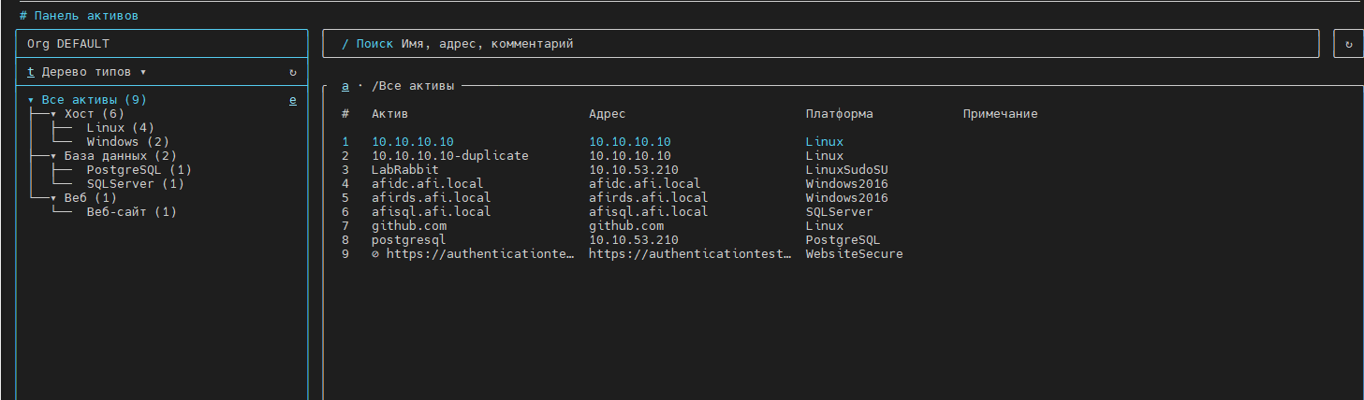This screenshot has width=1364, height=400.
Task: Sort by the Платформа column header
Action: (840, 114)
